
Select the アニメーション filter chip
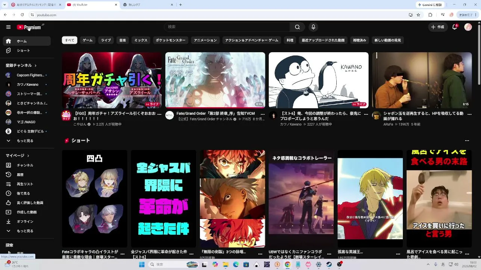(205, 40)
